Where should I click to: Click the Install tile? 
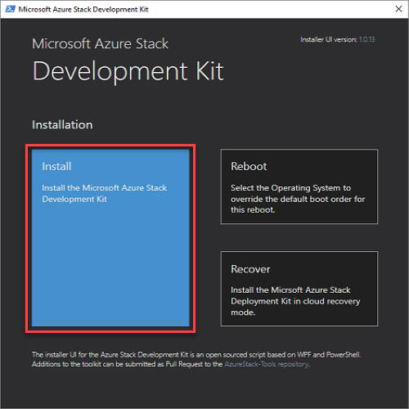110,238
